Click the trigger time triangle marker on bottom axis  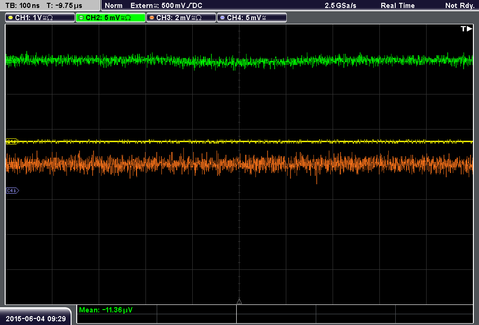[239, 302]
